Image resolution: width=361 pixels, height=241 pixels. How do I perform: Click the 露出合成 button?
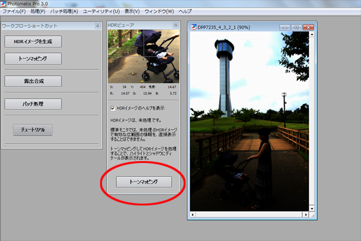point(33,81)
